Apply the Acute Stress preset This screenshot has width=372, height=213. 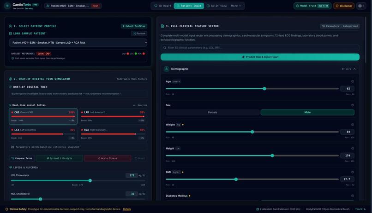point(108,158)
